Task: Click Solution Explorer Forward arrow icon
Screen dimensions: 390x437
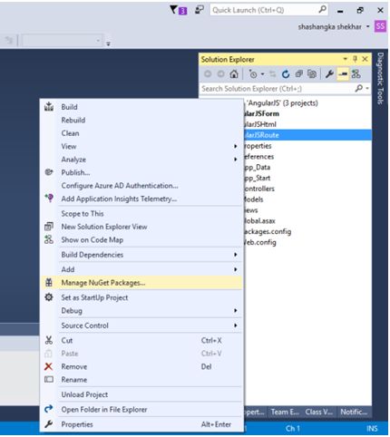Action: click(220, 73)
